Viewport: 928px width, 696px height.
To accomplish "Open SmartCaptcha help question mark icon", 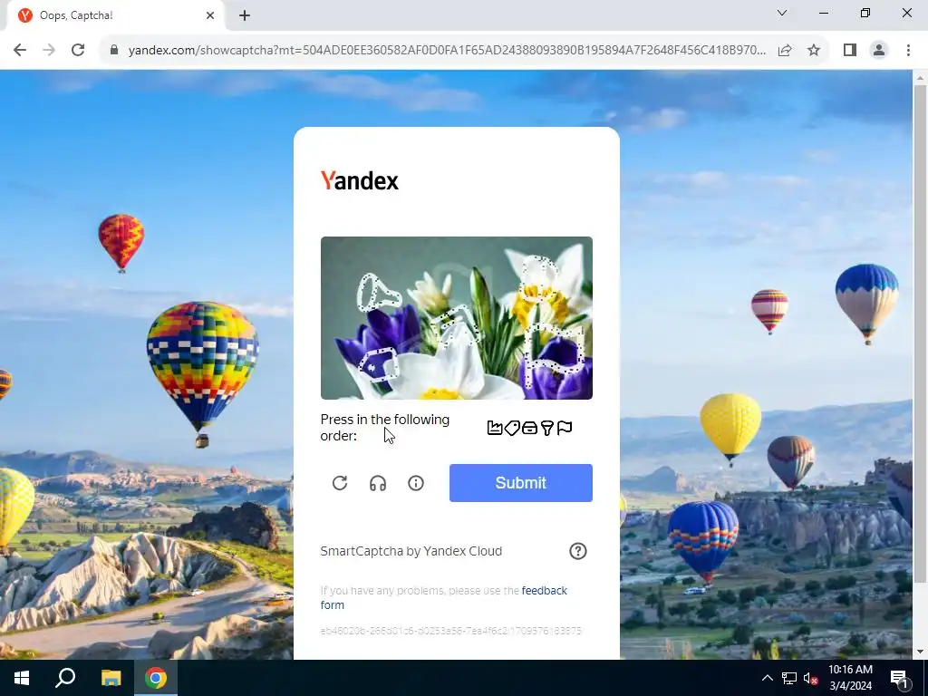I will tap(577, 551).
